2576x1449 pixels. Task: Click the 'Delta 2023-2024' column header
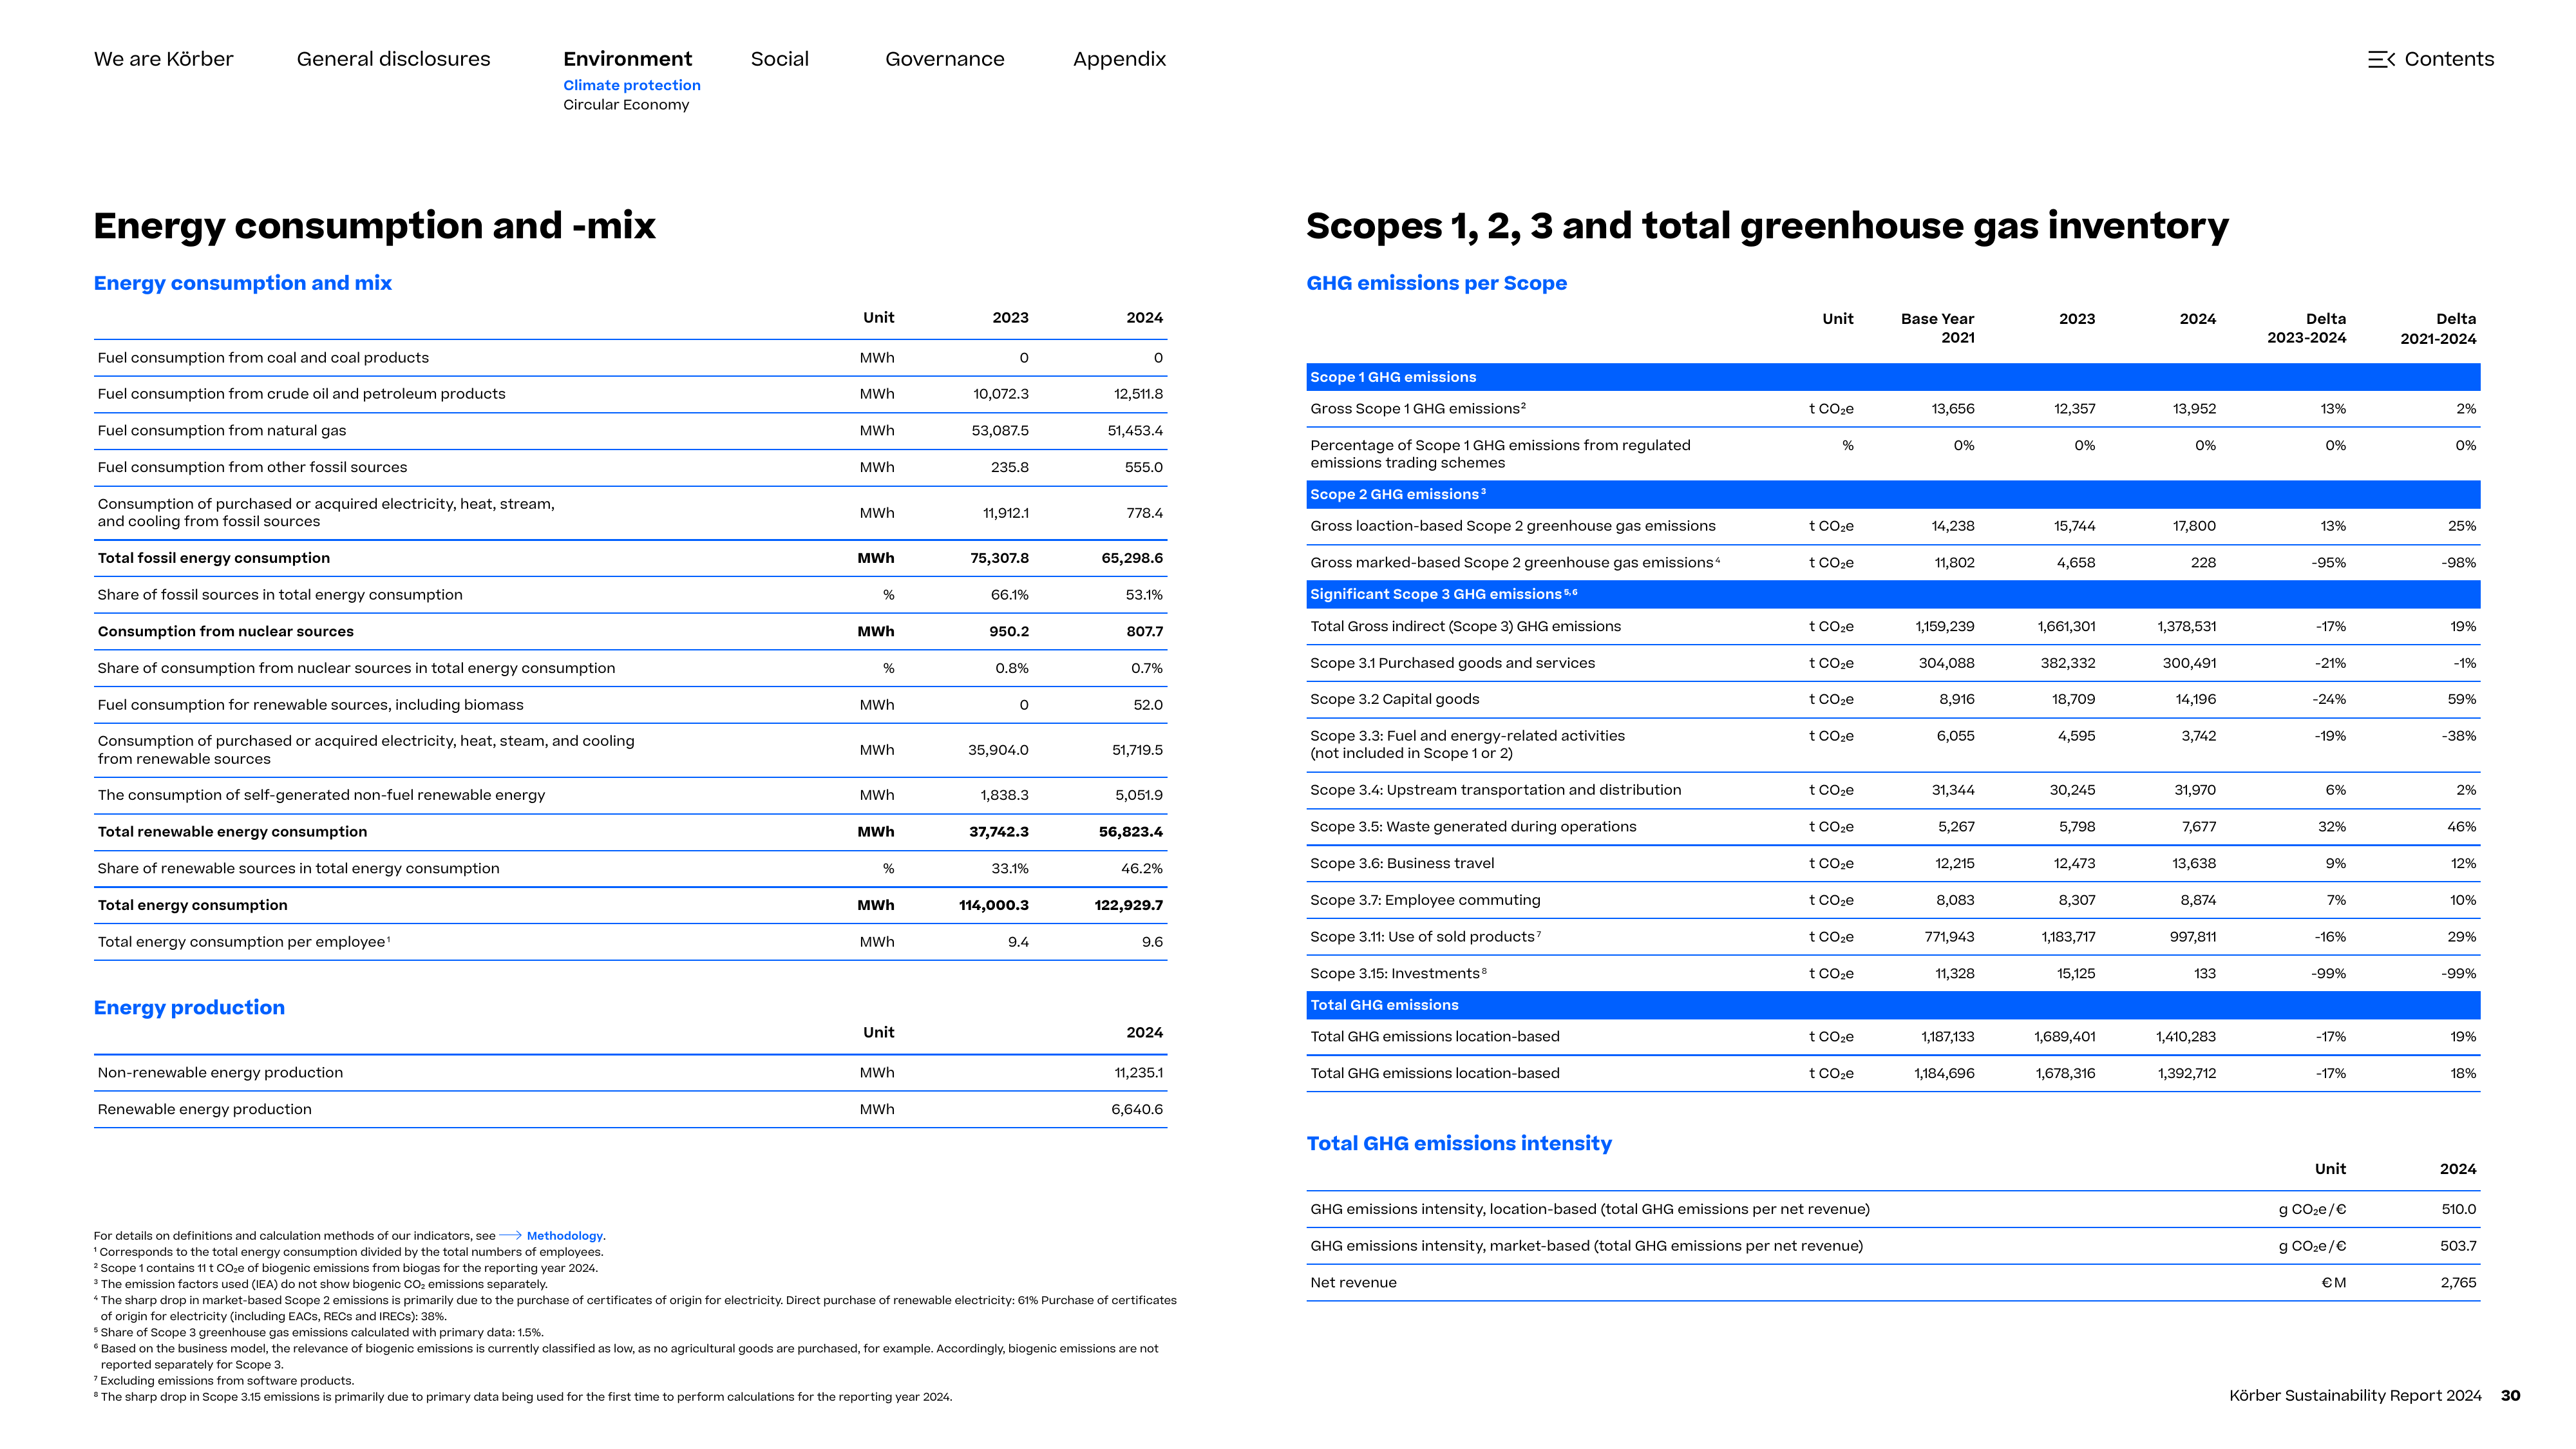coord(2306,328)
